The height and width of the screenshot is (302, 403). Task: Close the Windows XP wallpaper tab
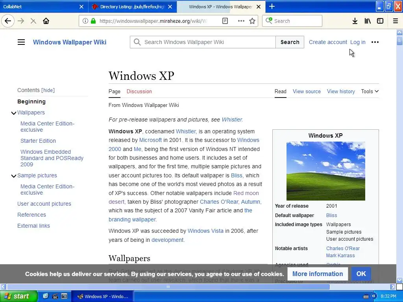(259, 7)
